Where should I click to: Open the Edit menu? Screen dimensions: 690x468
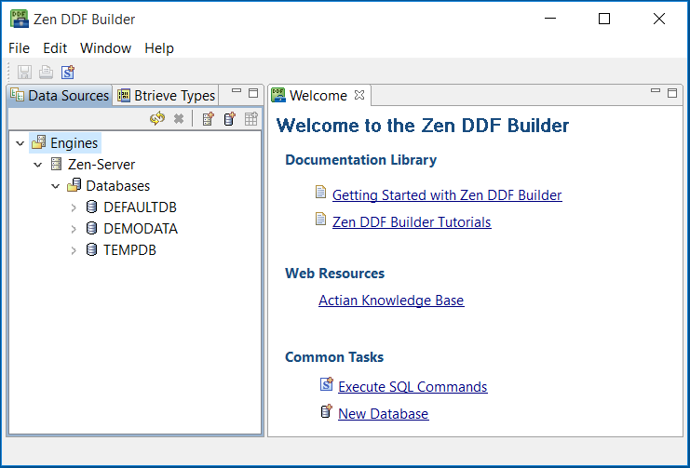click(x=55, y=48)
